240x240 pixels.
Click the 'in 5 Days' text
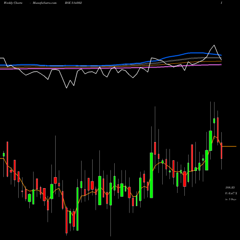230,199
